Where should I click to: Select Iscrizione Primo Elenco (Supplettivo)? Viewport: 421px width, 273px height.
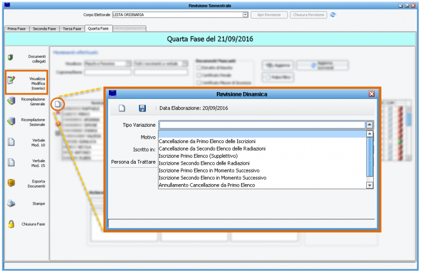(198, 156)
